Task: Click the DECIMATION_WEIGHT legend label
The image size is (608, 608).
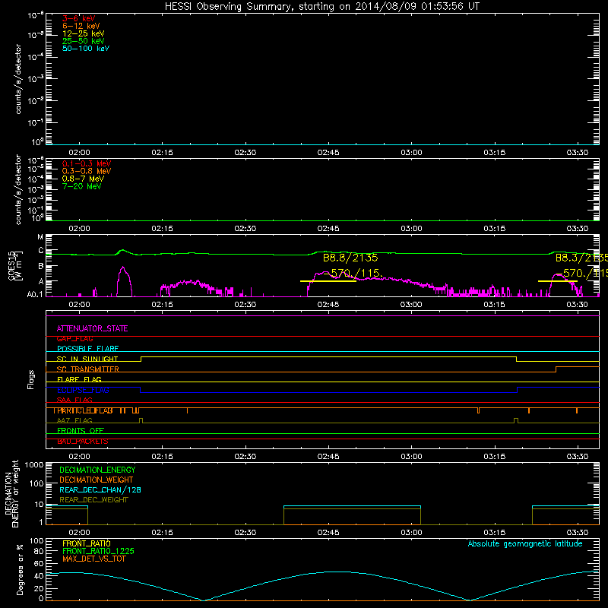Action: point(97,480)
